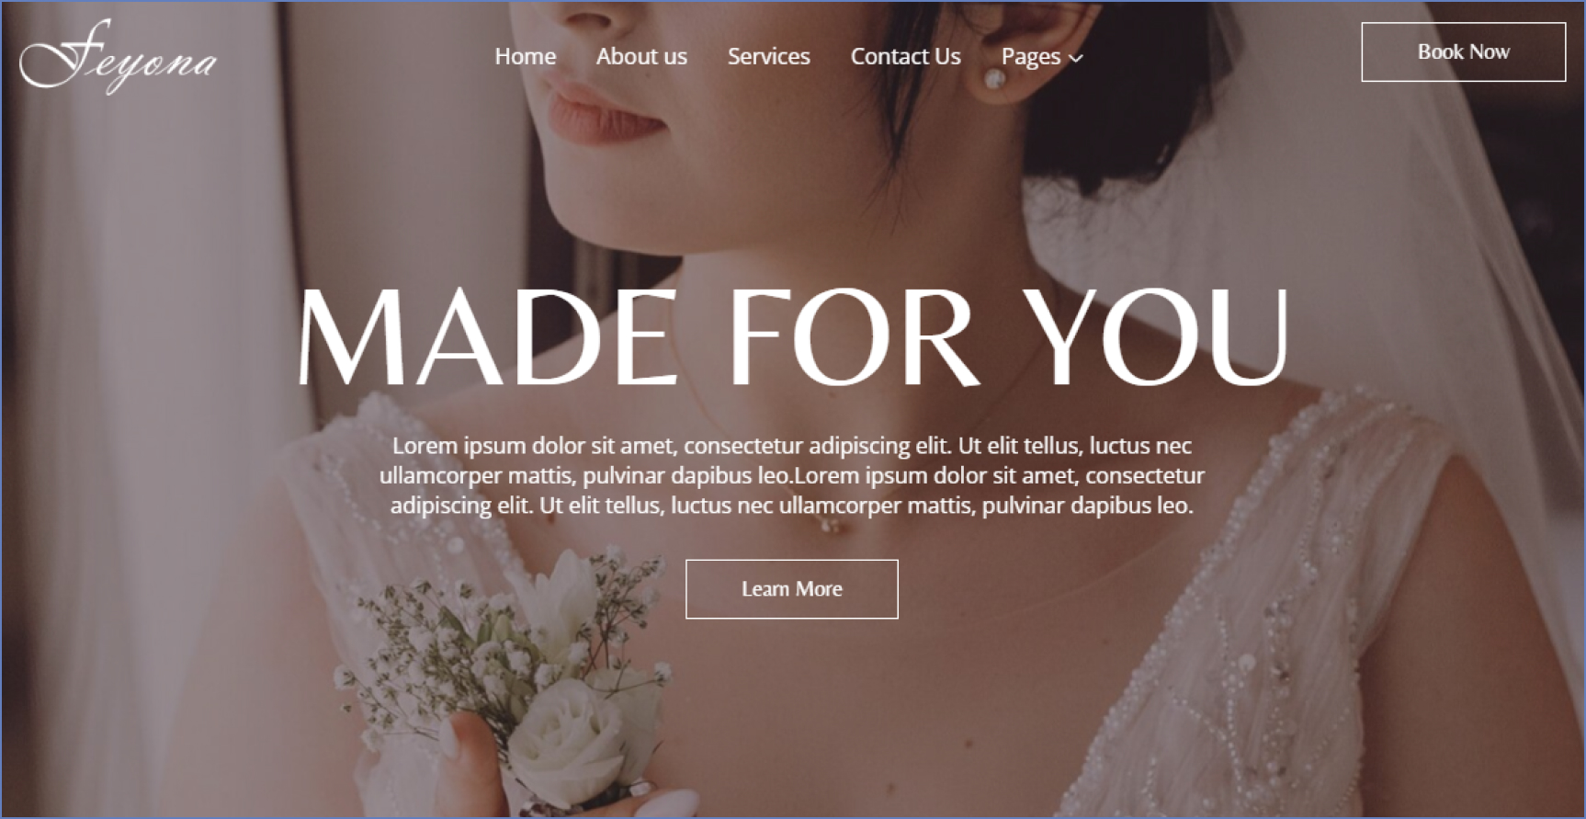Open the Contact Us page
This screenshot has width=1586, height=819.
(905, 56)
